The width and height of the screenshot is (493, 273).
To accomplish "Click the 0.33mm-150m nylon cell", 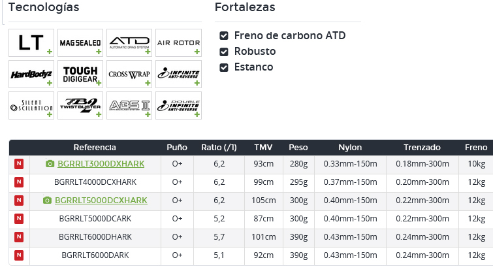I will pos(350,164).
